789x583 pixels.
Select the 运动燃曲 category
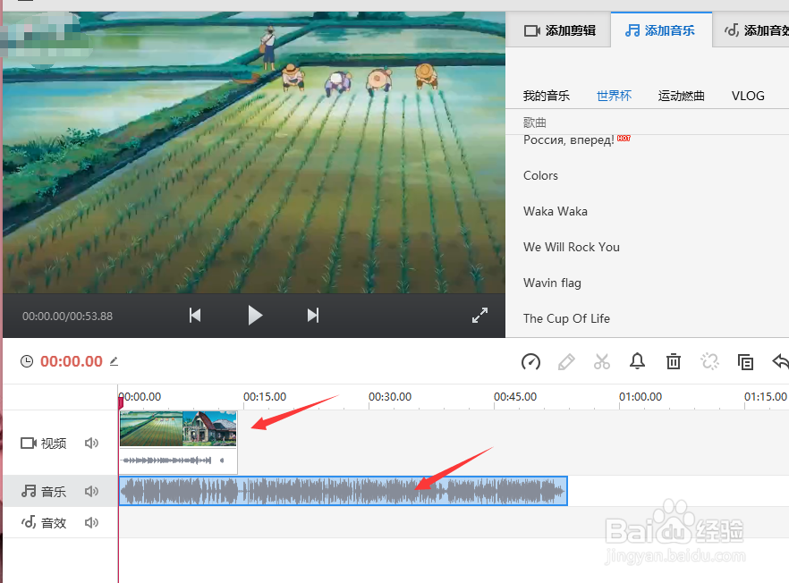[x=682, y=96]
